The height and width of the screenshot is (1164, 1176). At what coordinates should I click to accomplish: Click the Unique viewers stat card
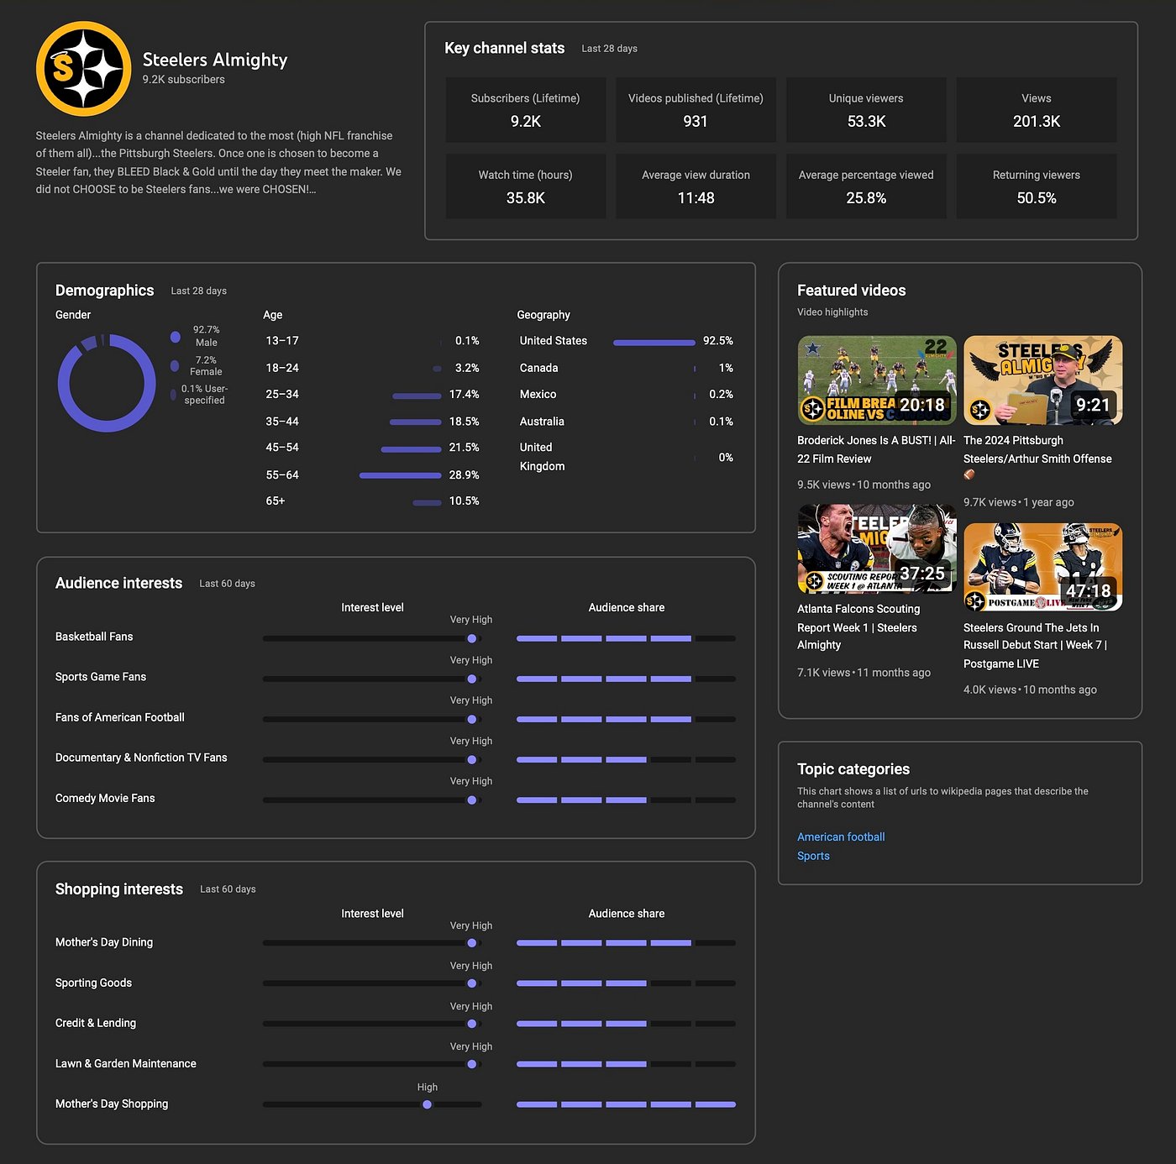(x=866, y=110)
